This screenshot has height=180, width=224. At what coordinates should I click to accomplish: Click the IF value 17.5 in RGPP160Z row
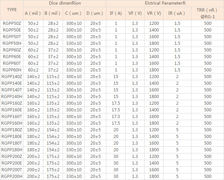(116, 103)
